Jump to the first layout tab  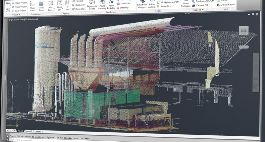(x=7, y=130)
